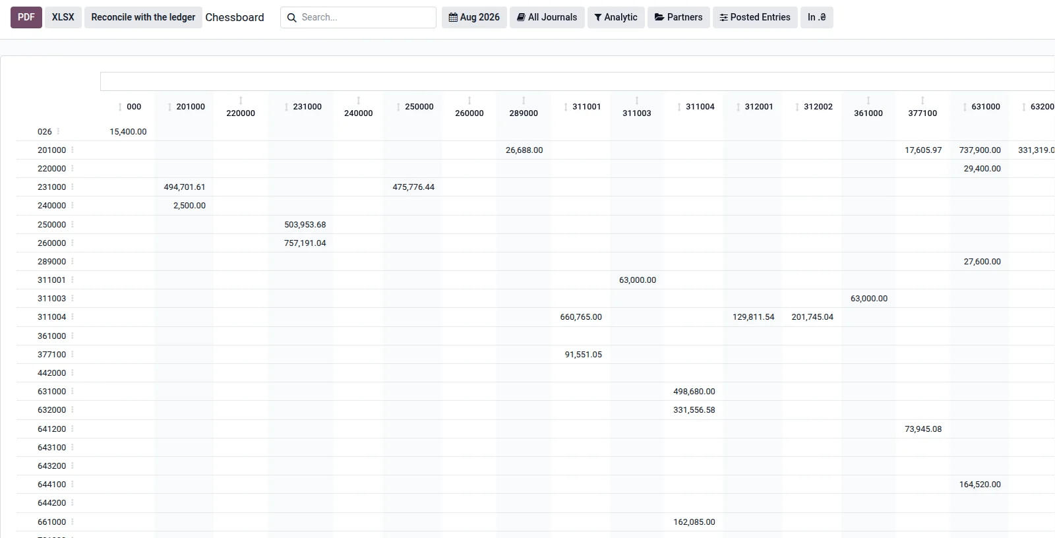
Task: Click the 494,701.61 amount cell
Action: click(x=185, y=187)
